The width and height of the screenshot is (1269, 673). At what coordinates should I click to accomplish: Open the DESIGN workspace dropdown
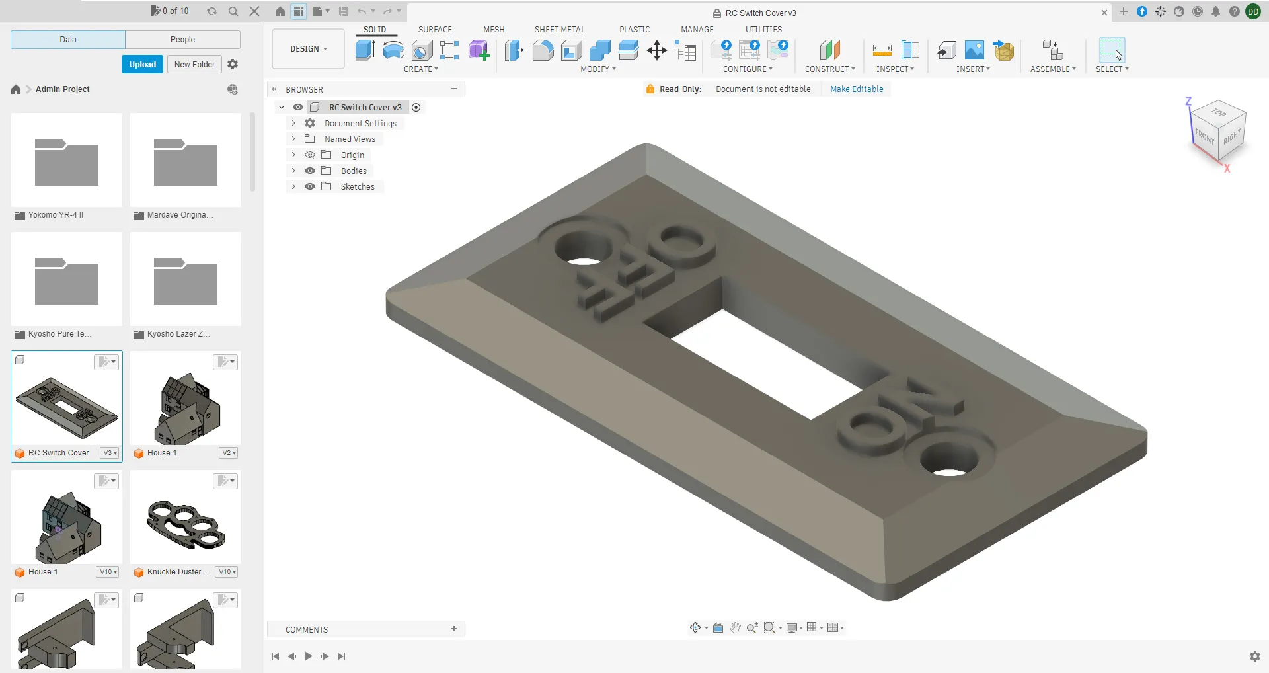(x=308, y=49)
